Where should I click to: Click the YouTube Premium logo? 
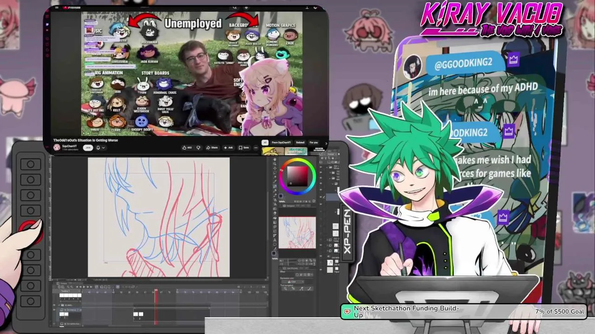[71, 7]
